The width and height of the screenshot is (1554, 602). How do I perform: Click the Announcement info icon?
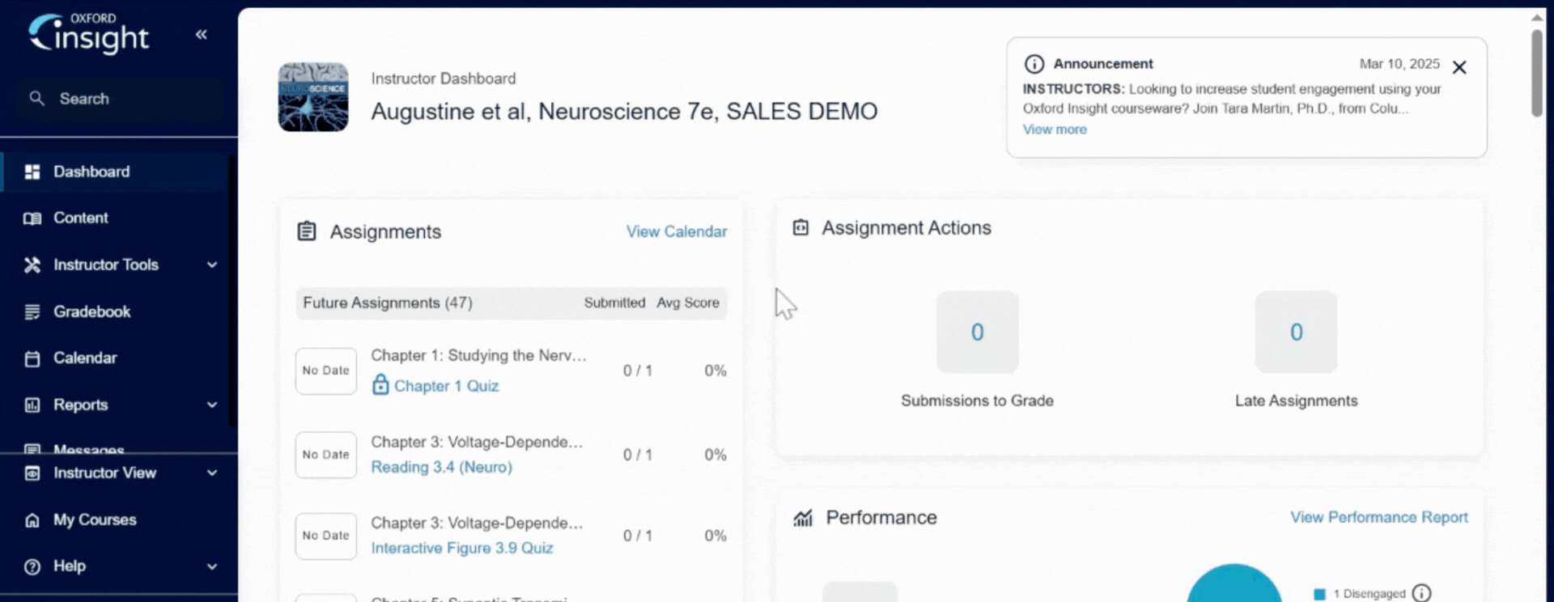click(x=1034, y=64)
